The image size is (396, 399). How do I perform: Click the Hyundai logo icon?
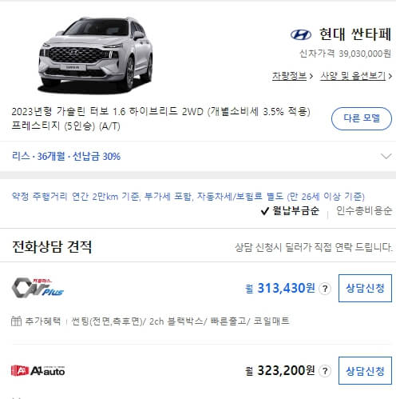pyautogui.click(x=301, y=35)
